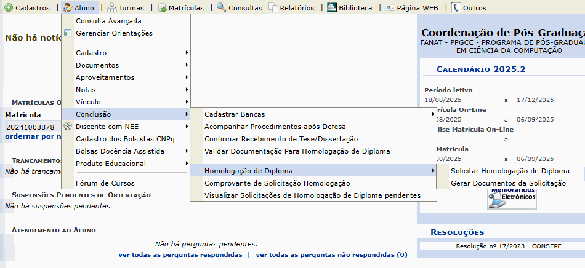Select Solicitar Homologação de Diploma
The image size is (585, 268).
[510, 171]
